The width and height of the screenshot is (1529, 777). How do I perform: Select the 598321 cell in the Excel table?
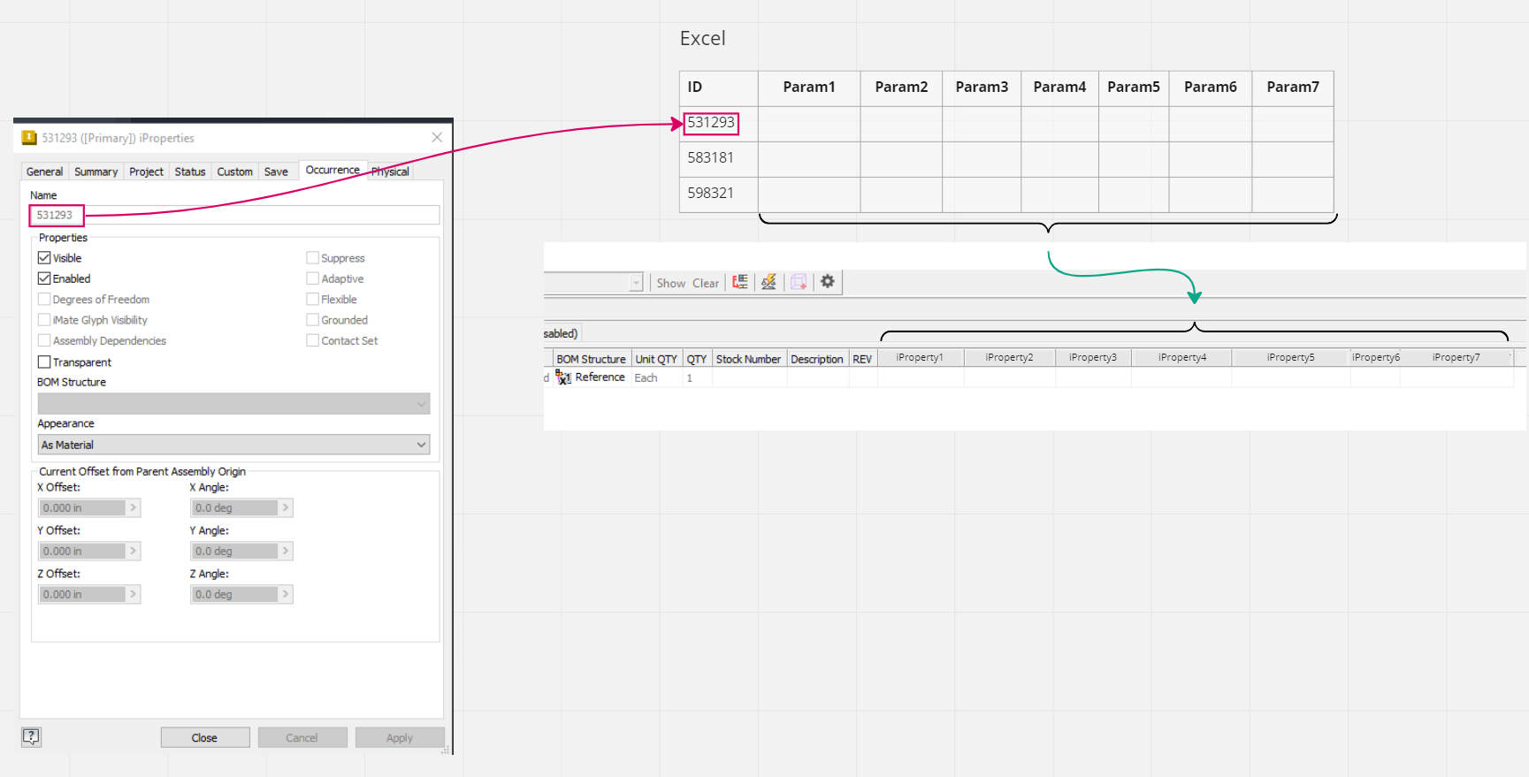point(719,194)
